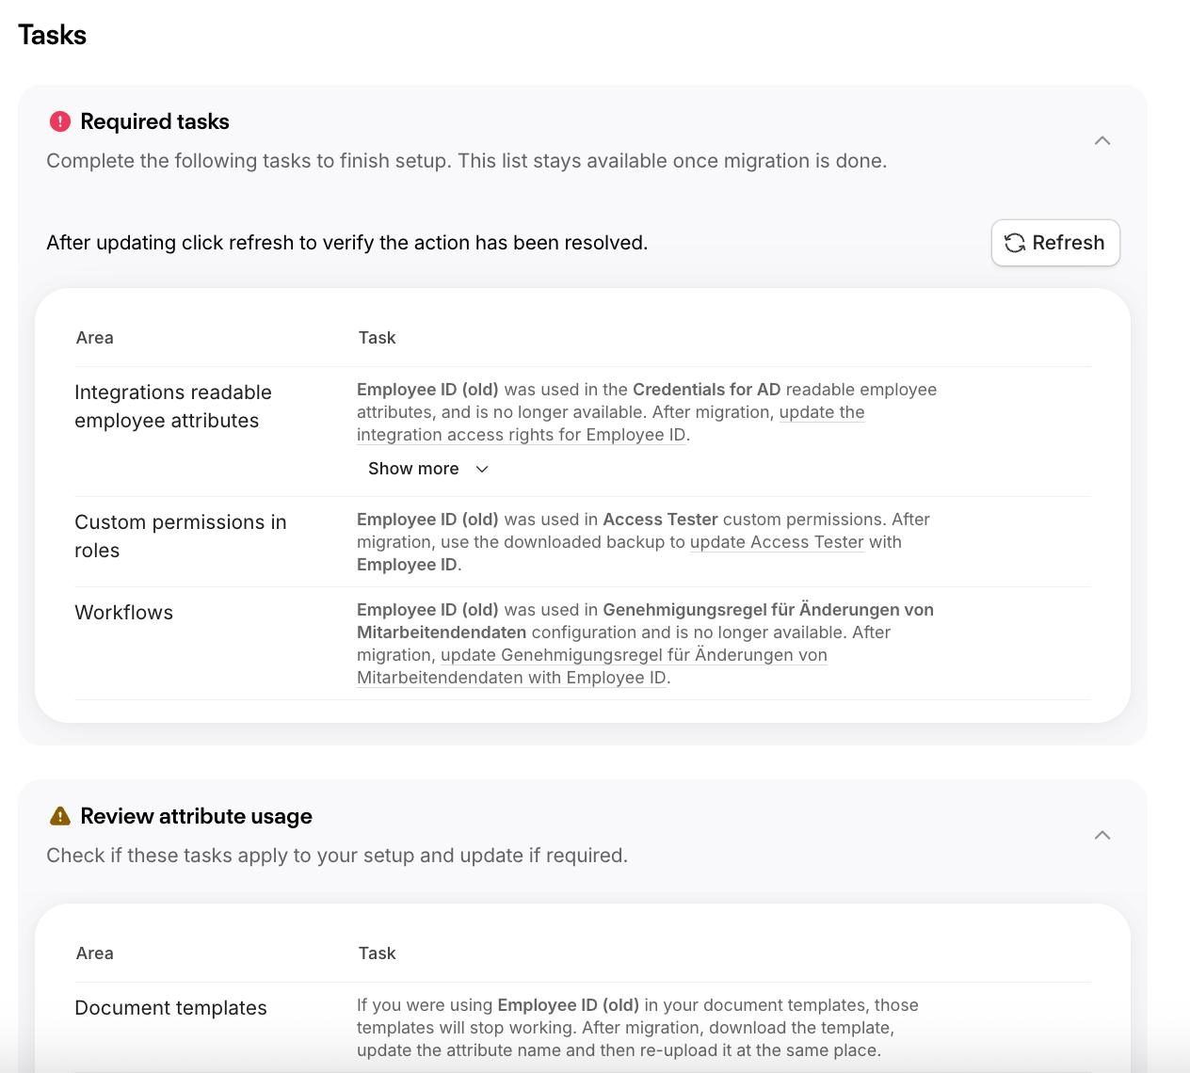Select Custom permissions in roles area cell
Viewport: 1190px width, 1073px height.
click(181, 536)
